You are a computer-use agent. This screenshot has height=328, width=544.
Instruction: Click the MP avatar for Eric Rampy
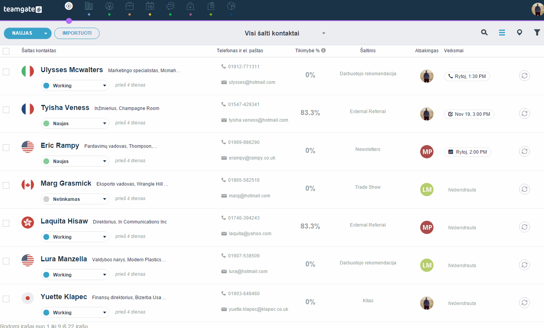(x=427, y=152)
